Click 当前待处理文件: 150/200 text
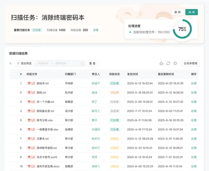209x171 pixels. pos(151,32)
